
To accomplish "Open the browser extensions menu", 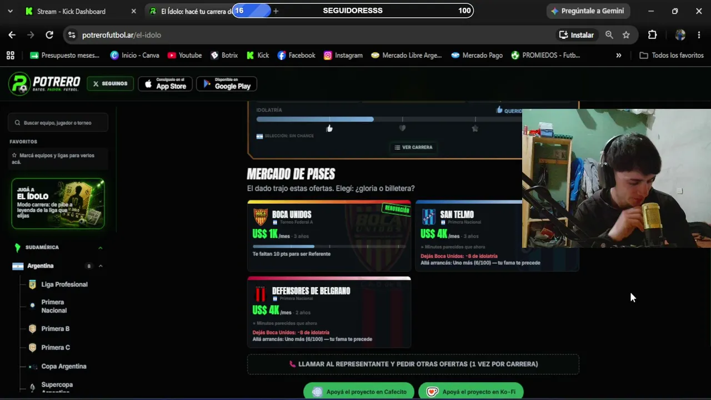I will [653, 35].
